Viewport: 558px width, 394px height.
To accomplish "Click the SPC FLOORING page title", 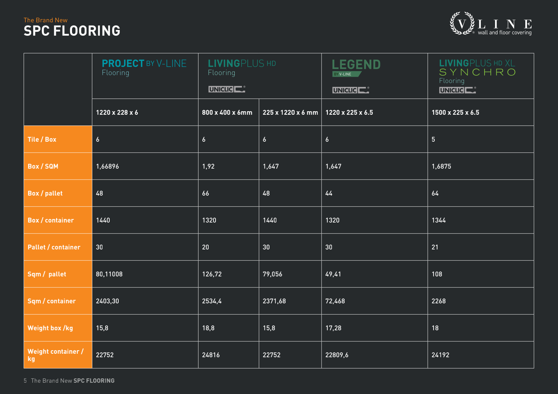I will [x=72, y=31].
